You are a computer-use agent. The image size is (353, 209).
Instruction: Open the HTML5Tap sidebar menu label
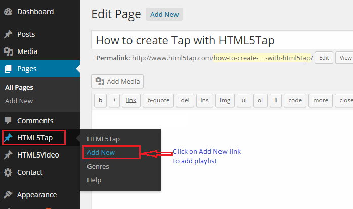click(x=35, y=138)
